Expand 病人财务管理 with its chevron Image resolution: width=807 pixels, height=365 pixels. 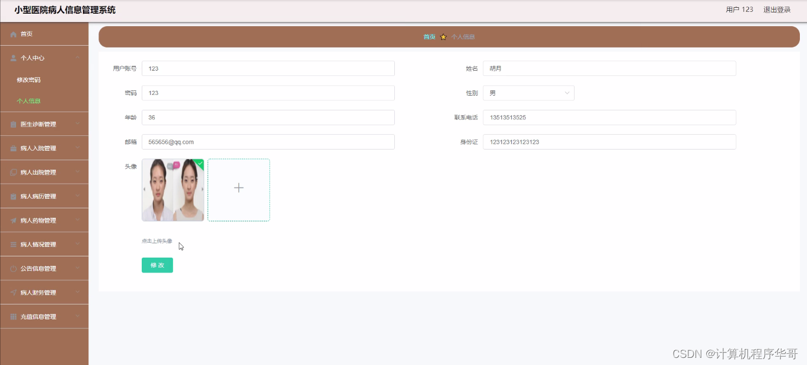pyautogui.click(x=78, y=292)
